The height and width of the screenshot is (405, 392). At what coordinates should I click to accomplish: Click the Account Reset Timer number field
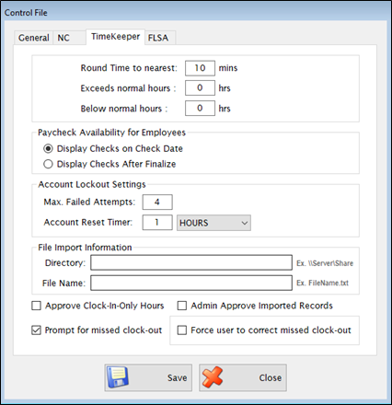click(157, 223)
